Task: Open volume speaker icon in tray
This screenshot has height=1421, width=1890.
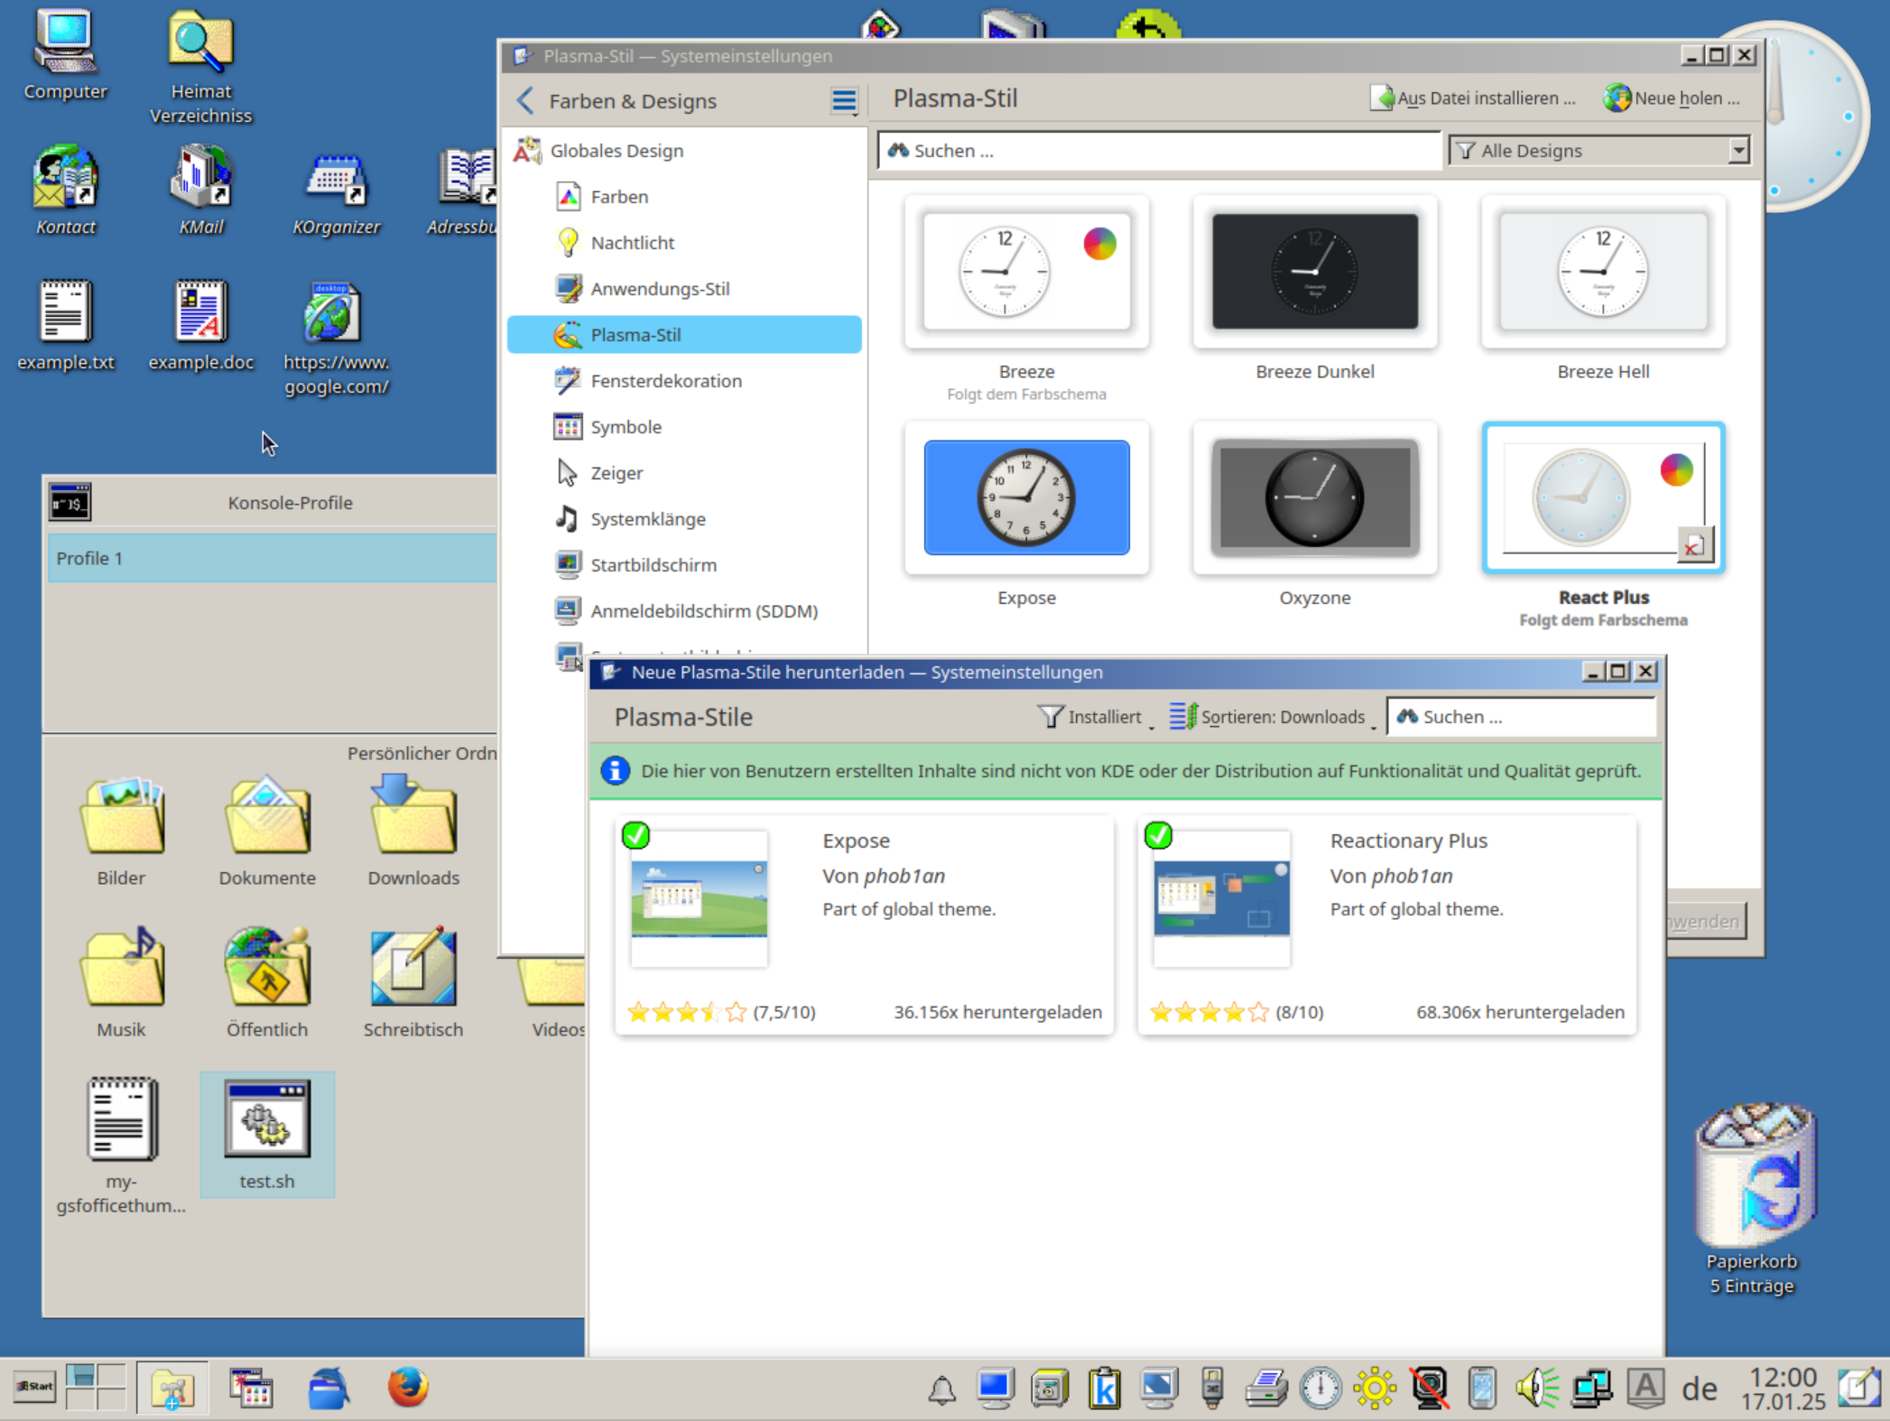Action: click(x=1538, y=1388)
